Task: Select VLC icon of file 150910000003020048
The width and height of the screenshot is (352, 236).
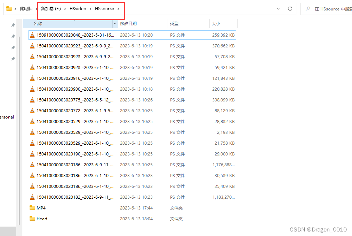Action: (32, 35)
